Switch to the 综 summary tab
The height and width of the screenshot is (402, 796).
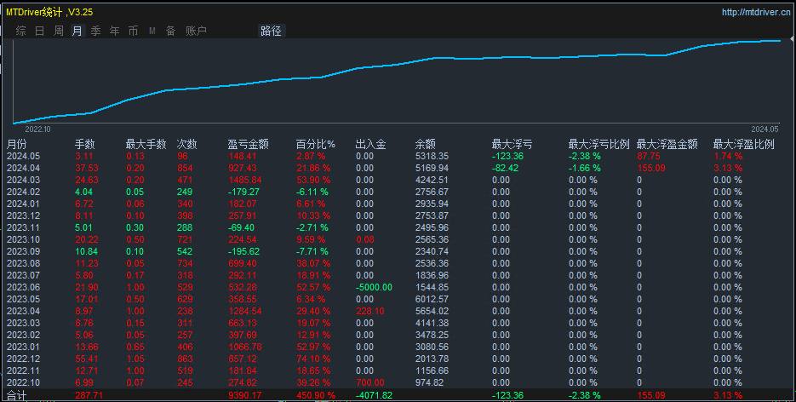(20, 31)
